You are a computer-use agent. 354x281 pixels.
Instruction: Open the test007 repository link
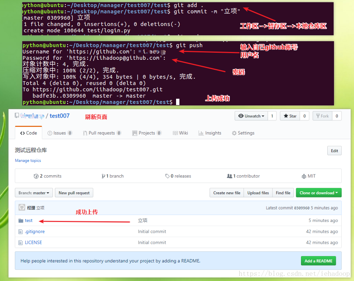pyautogui.click(x=59, y=116)
